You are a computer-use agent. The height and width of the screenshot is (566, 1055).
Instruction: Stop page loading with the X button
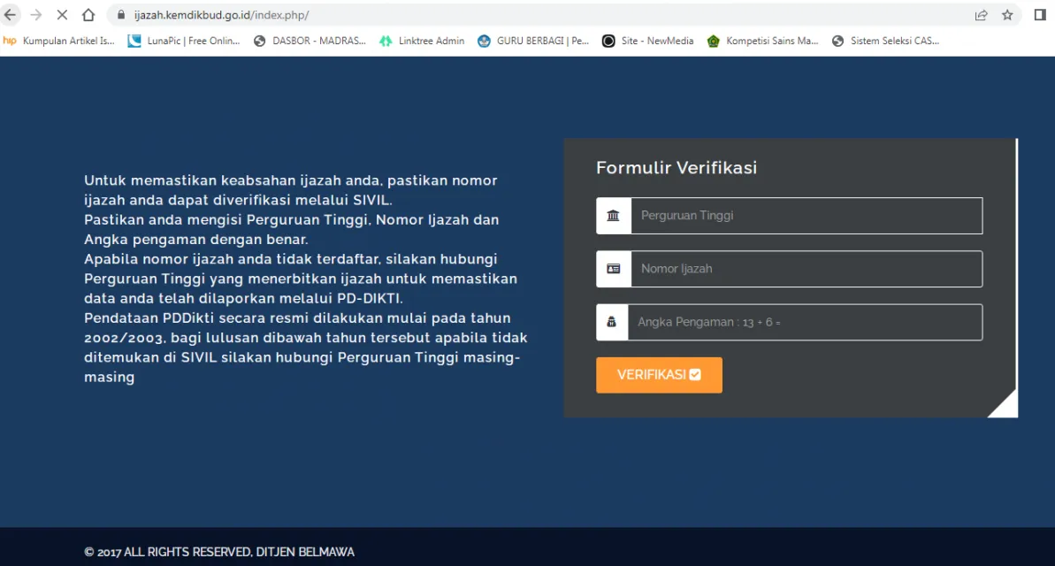[62, 15]
